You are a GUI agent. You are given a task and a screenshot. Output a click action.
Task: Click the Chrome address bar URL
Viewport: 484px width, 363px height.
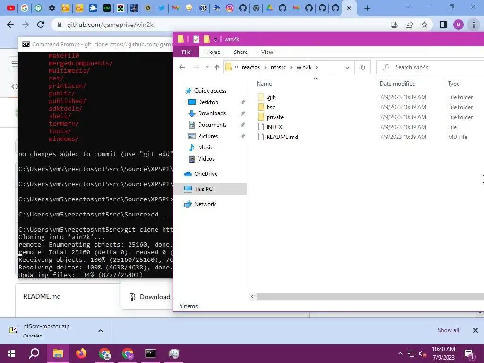(110, 25)
